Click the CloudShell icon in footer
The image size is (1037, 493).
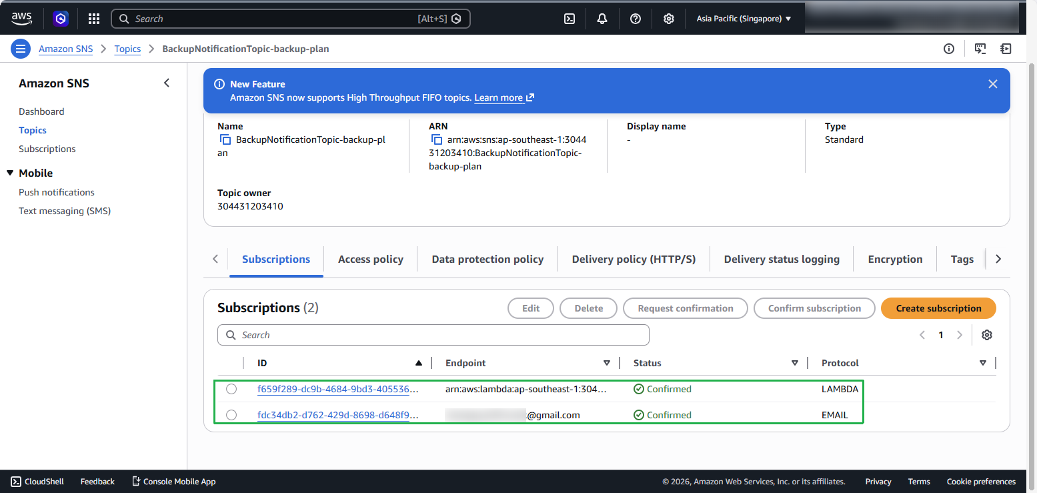click(x=16, y=482)
